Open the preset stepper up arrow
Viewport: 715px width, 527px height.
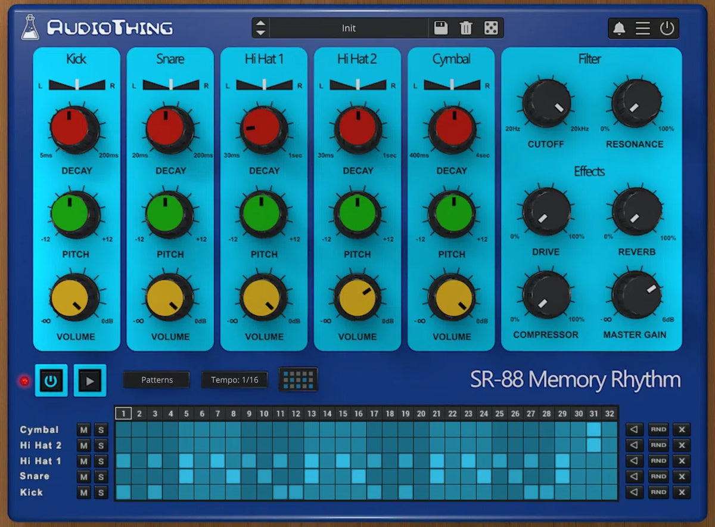coord(260,24)
